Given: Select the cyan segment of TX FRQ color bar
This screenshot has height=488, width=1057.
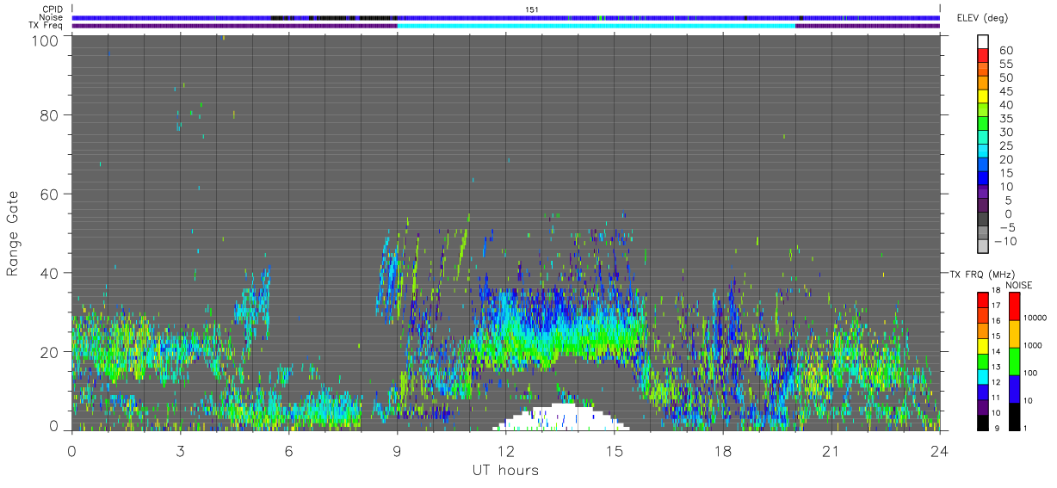Looking at the screenshot, I should (982, 377).
